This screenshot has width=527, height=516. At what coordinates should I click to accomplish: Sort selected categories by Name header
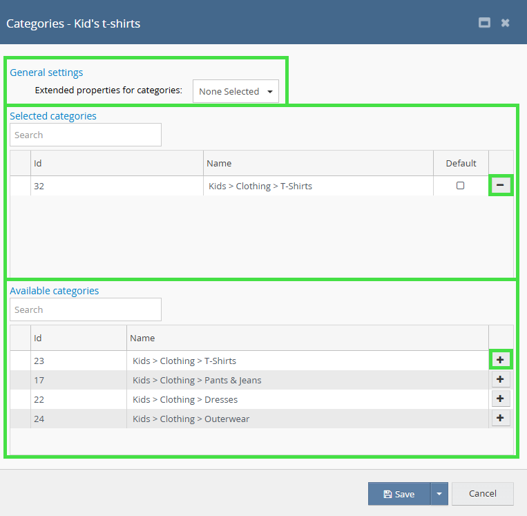tap(318, 164)
